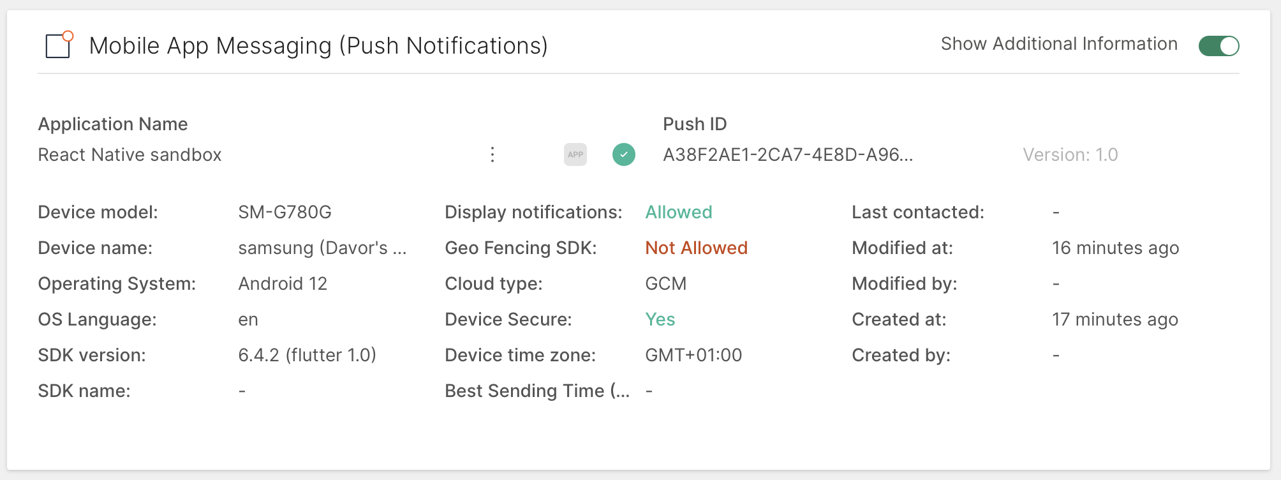Click the Mobile App Messaging notification icon
Viewport: 1281px width, 480px height.
(x=57, y=46)
